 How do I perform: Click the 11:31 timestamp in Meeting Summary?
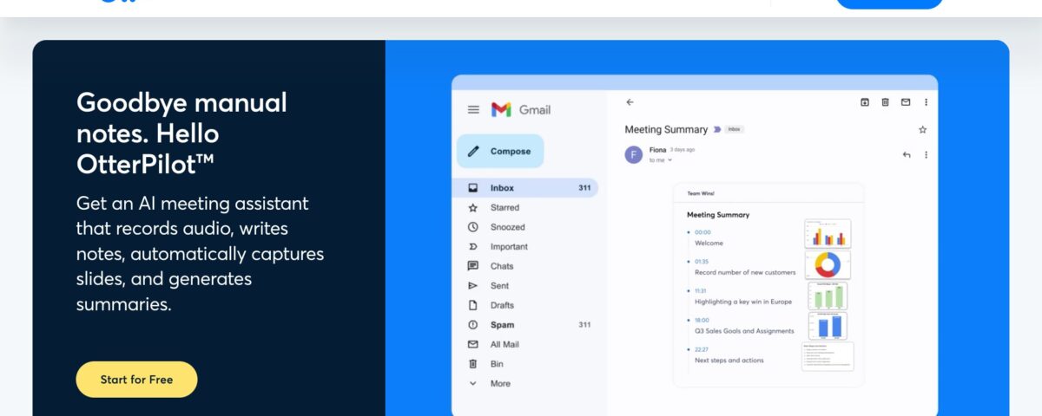[x=702, y=291]
